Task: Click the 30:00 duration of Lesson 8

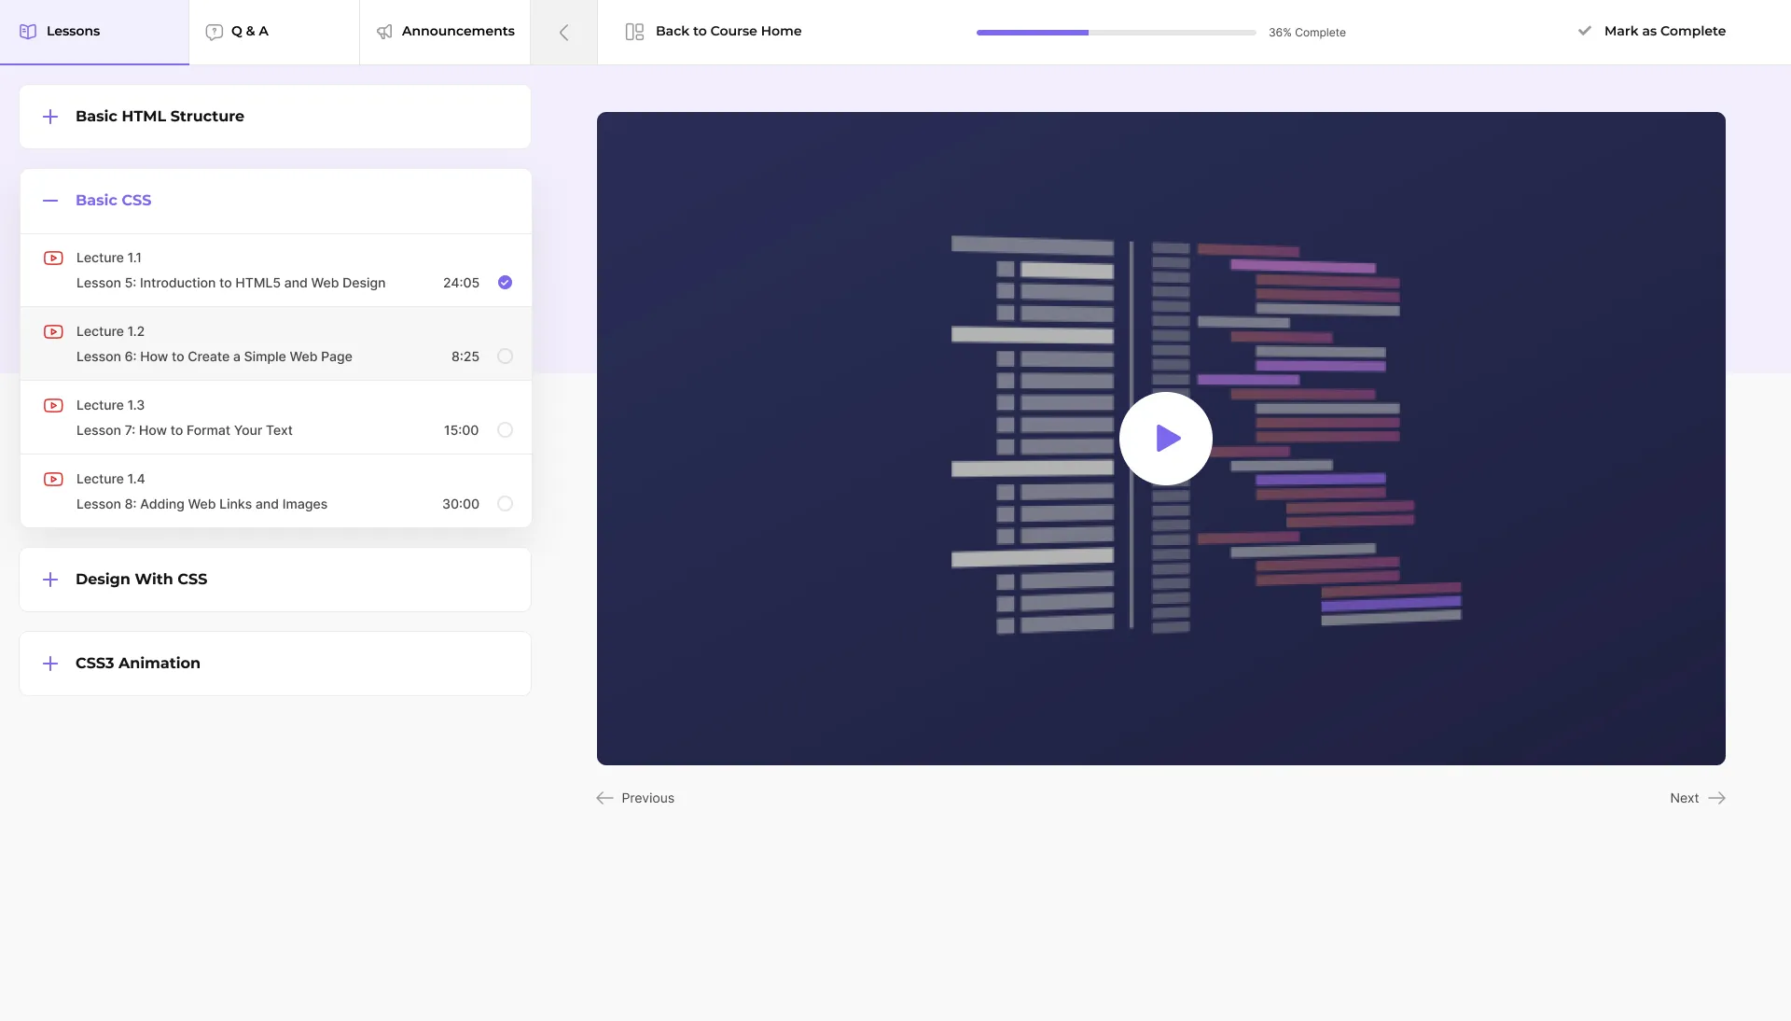Action: pos(461,504)
